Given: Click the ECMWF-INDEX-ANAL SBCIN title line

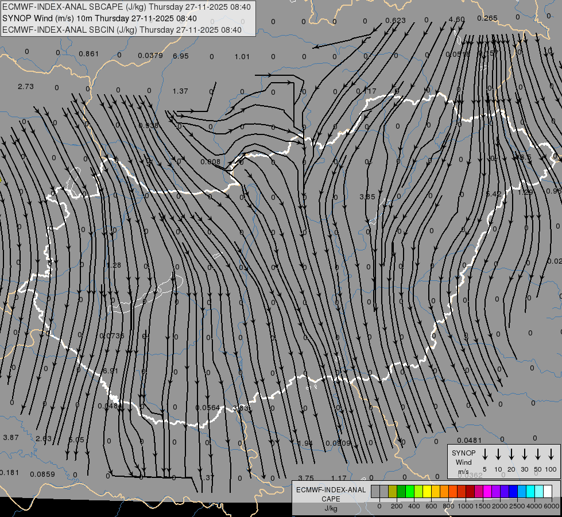Looking at the screenshot, I should [x=122, y=30].
